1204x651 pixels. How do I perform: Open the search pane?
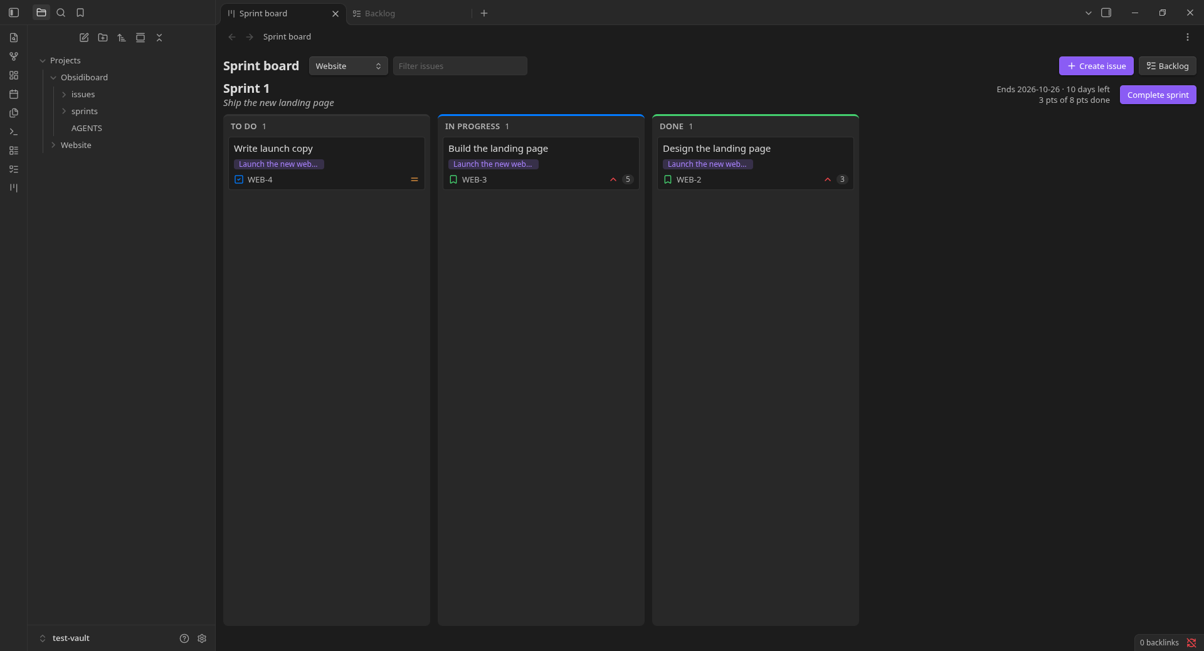[61, 13]
